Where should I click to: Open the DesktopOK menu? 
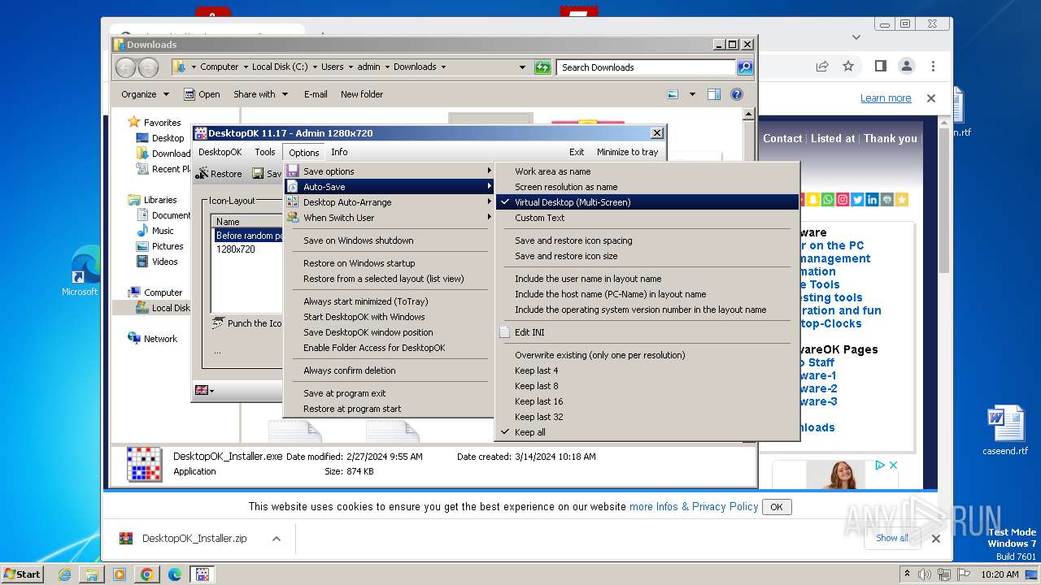click(x=220, y=152)
